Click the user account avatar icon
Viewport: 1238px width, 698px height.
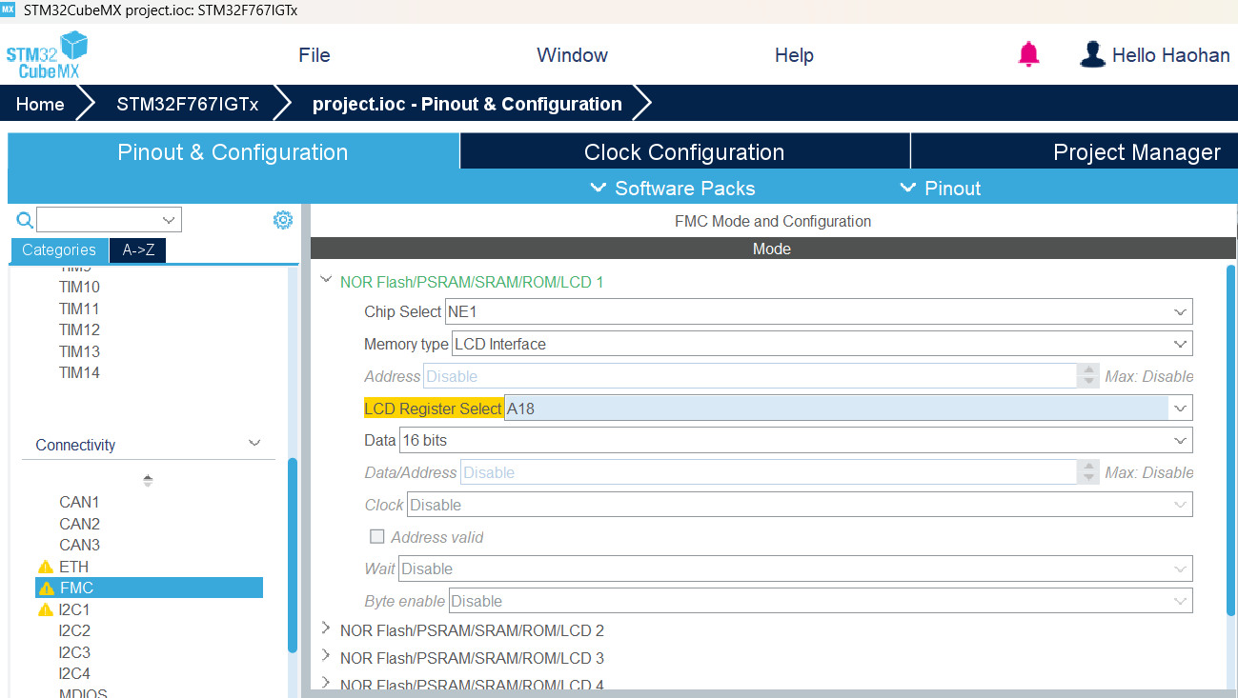[1092, 54]
